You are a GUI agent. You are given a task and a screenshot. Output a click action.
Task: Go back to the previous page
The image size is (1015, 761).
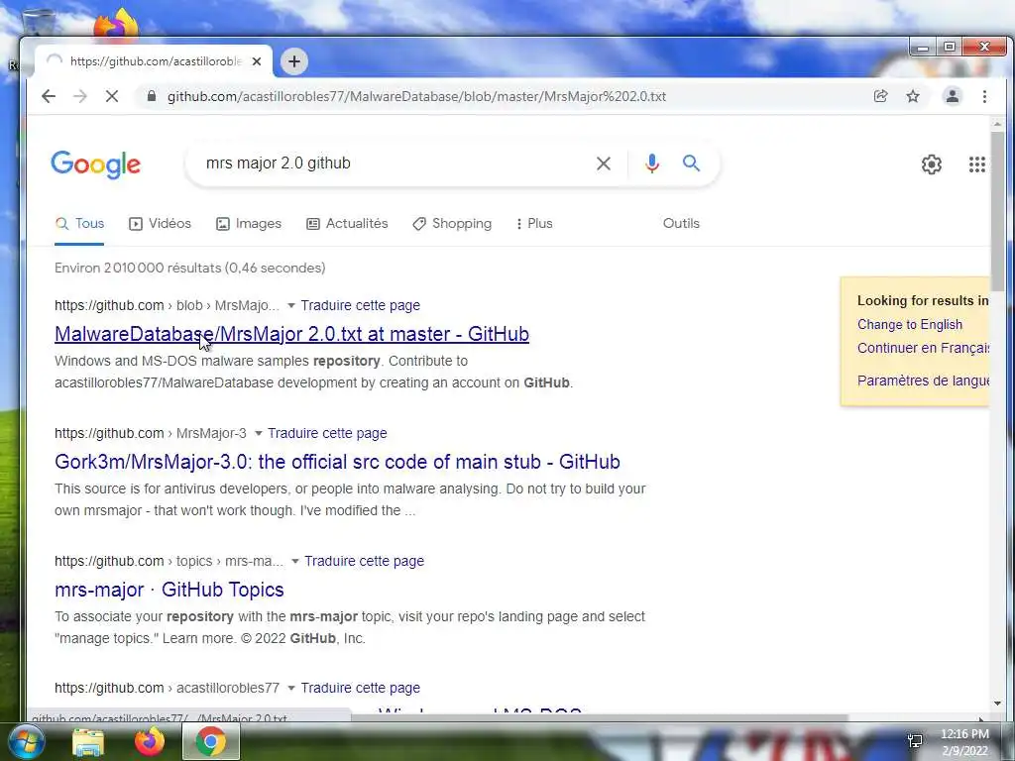pyautogui.click(x=49, y=96)
